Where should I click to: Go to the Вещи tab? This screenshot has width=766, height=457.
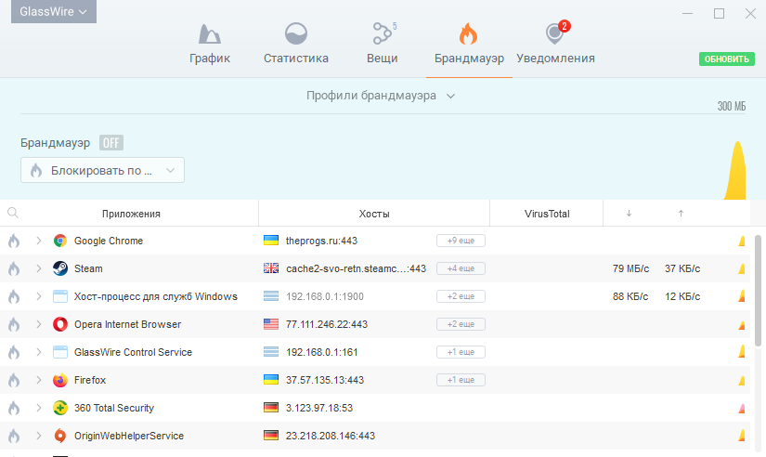tap(382, 44)
